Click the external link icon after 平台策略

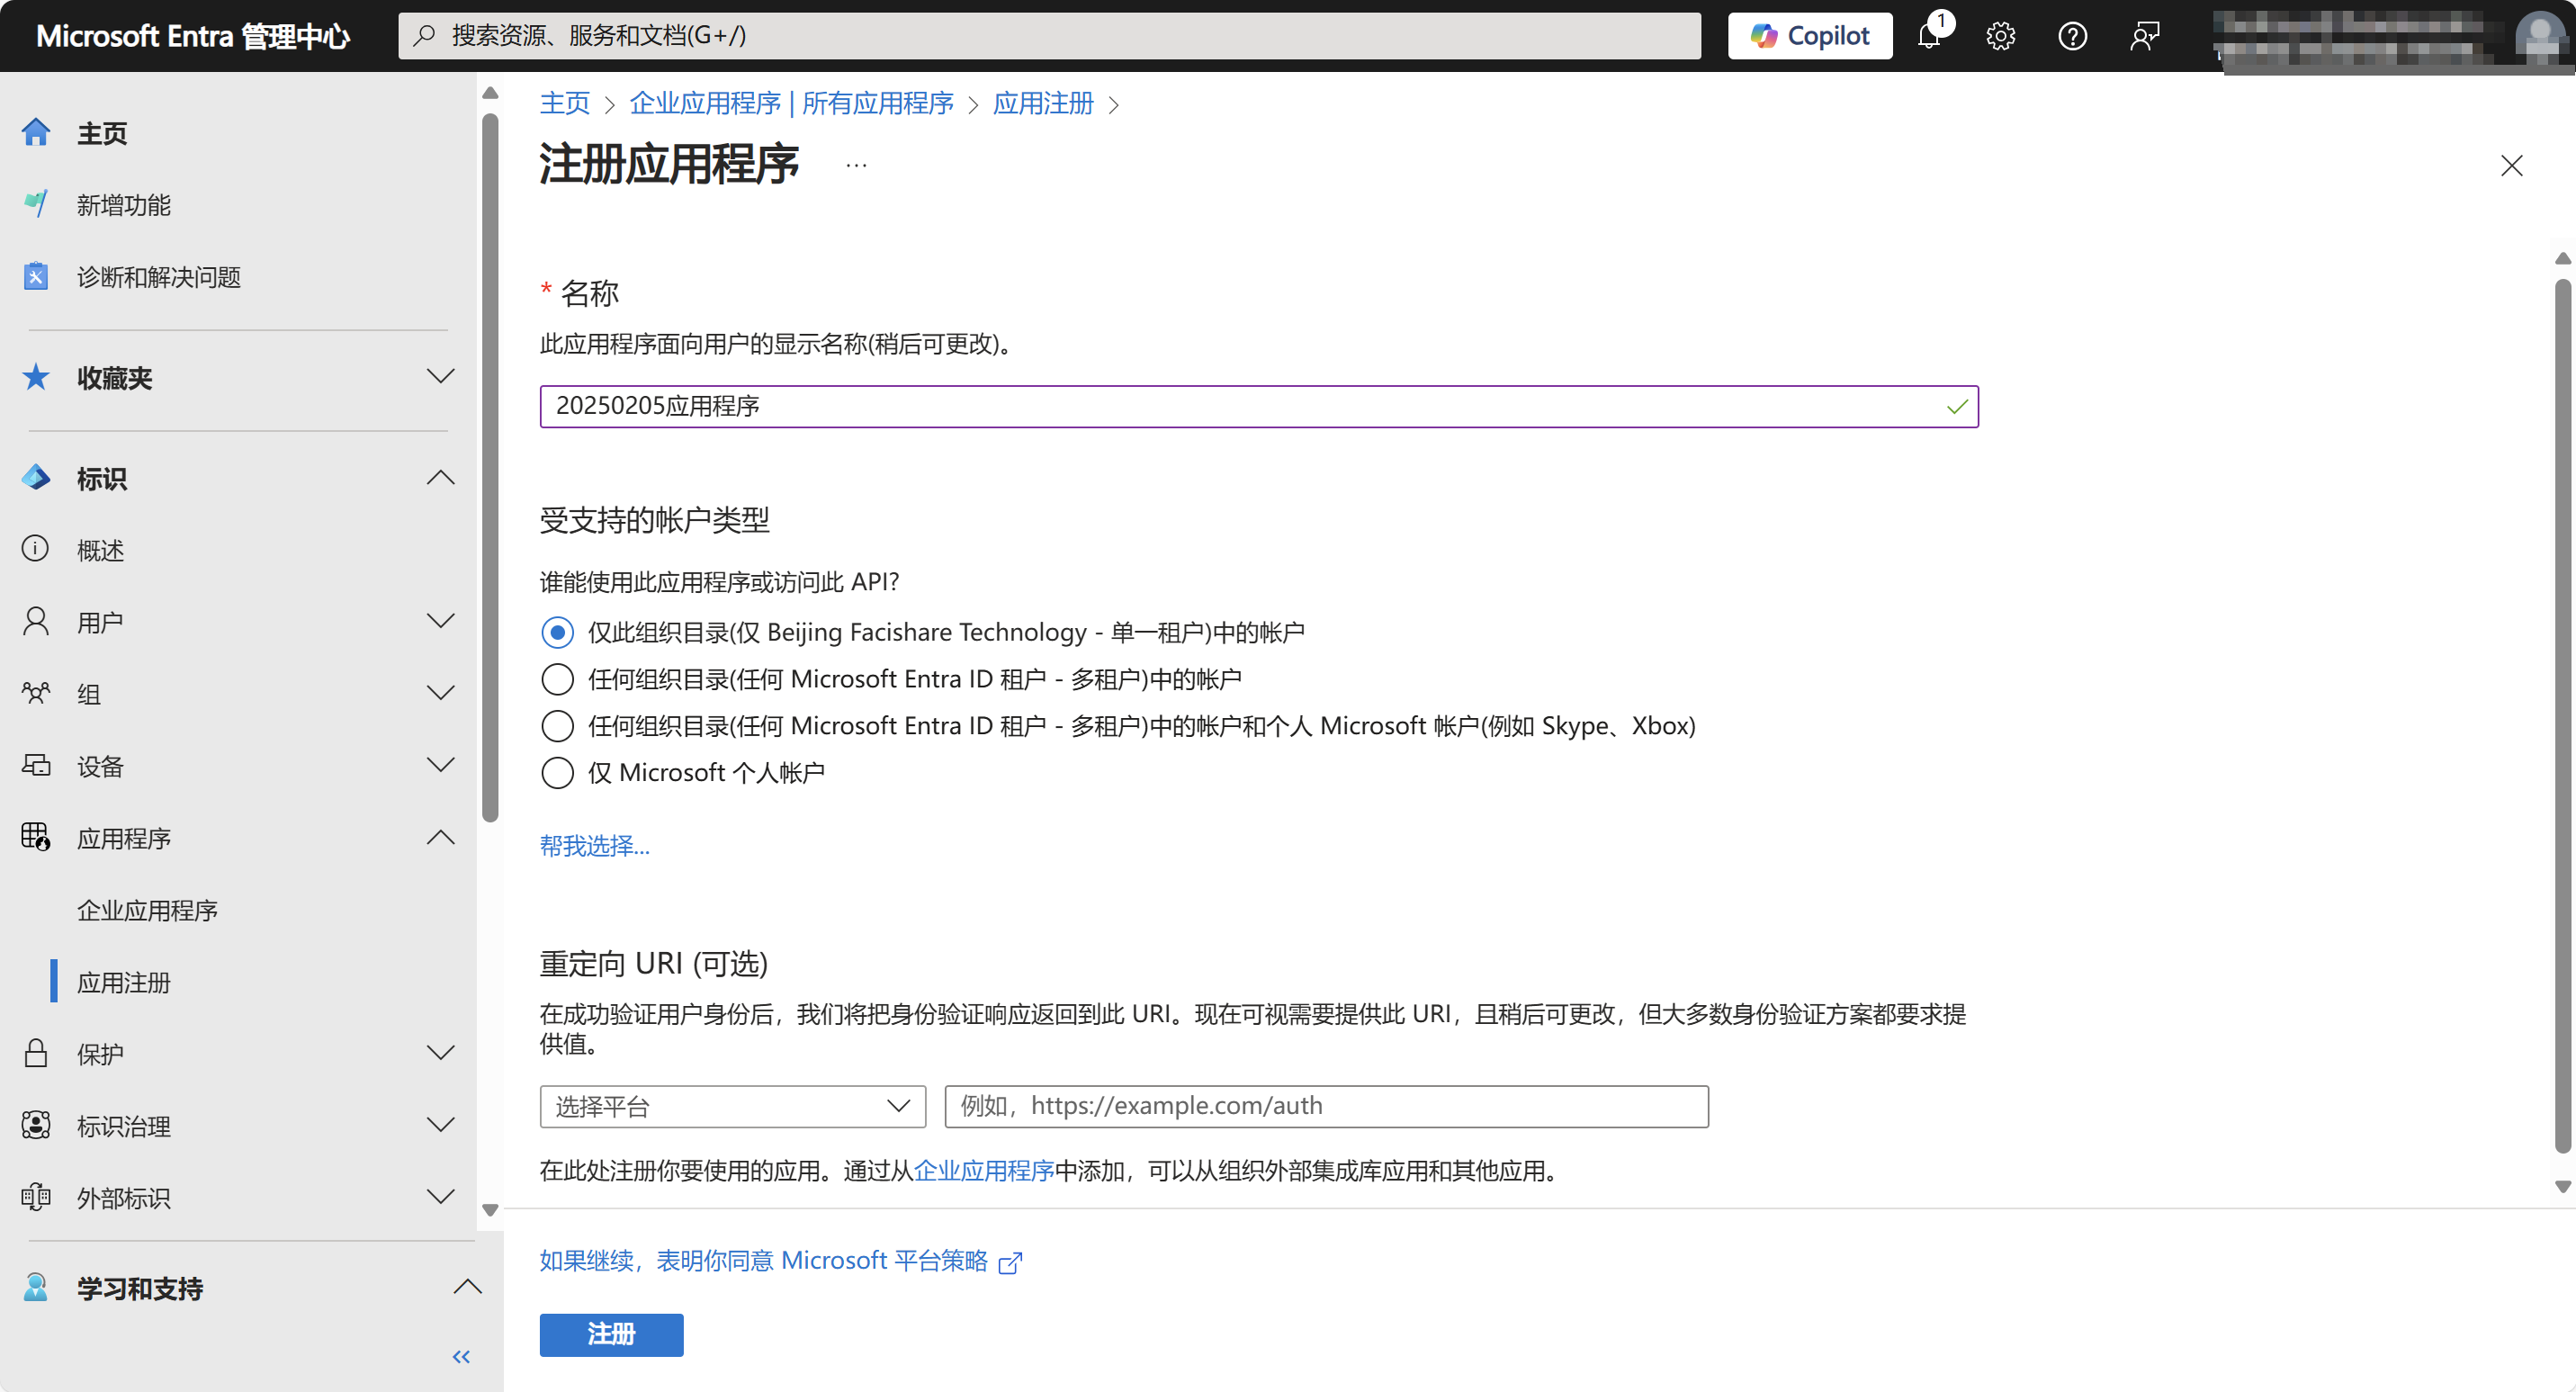point(1010,1263)
